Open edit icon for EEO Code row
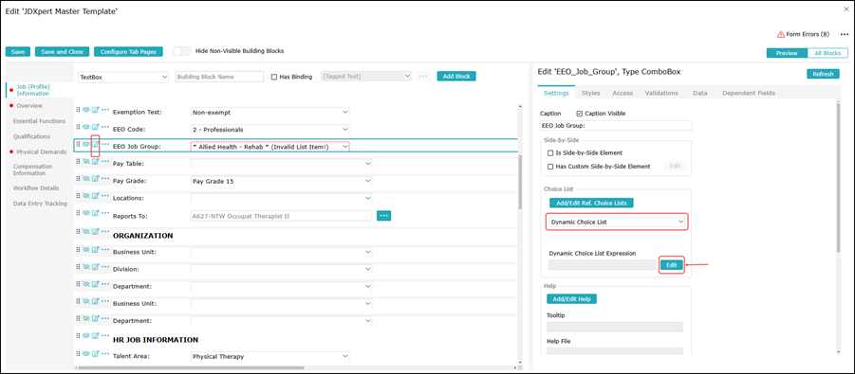The image size is (855, 374). [96, 128]
